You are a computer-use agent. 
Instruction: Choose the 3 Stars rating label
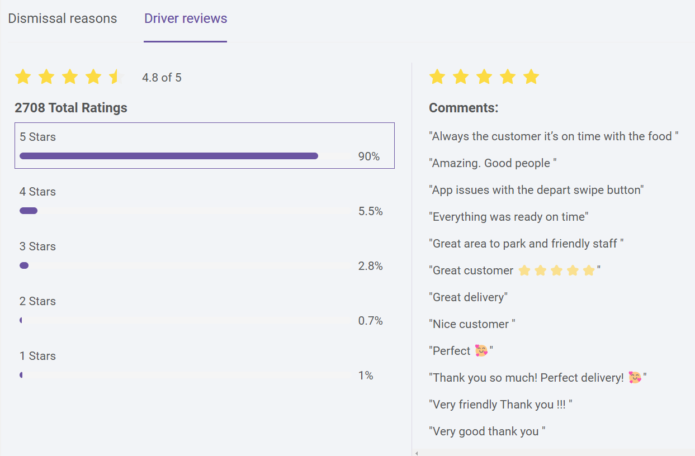37,246
